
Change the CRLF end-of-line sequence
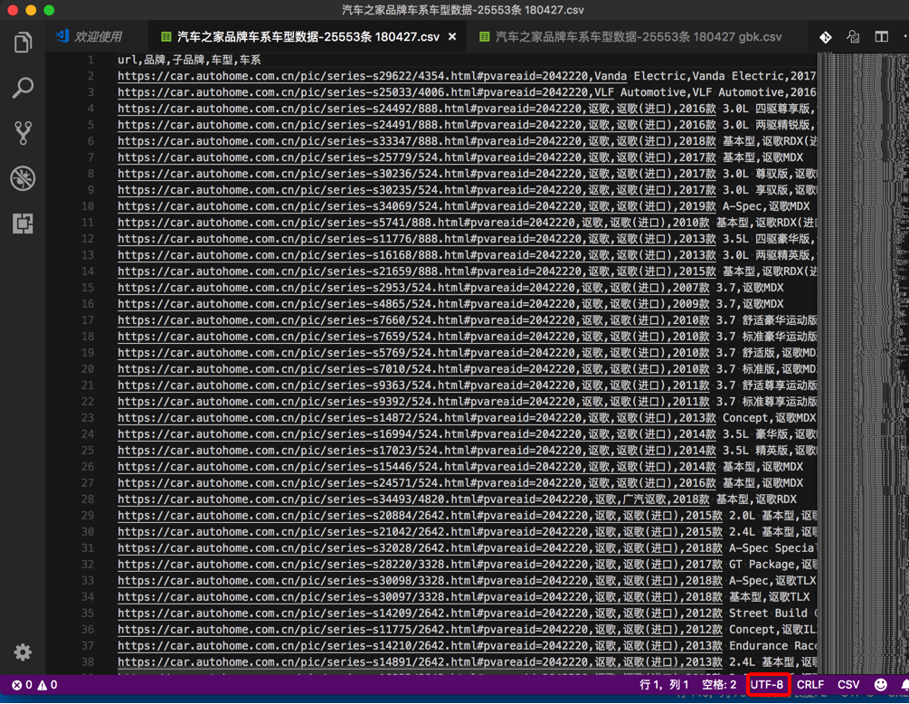pyautogui.click(x=810, y=685)
